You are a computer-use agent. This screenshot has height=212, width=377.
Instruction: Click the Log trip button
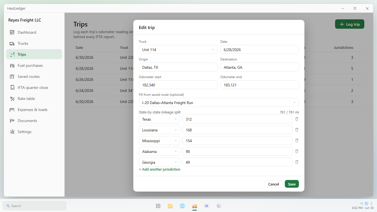[x=350, y=24]
